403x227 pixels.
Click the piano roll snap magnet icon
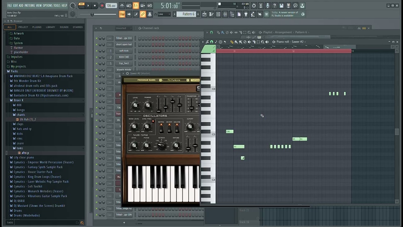(x=212, y=42)
